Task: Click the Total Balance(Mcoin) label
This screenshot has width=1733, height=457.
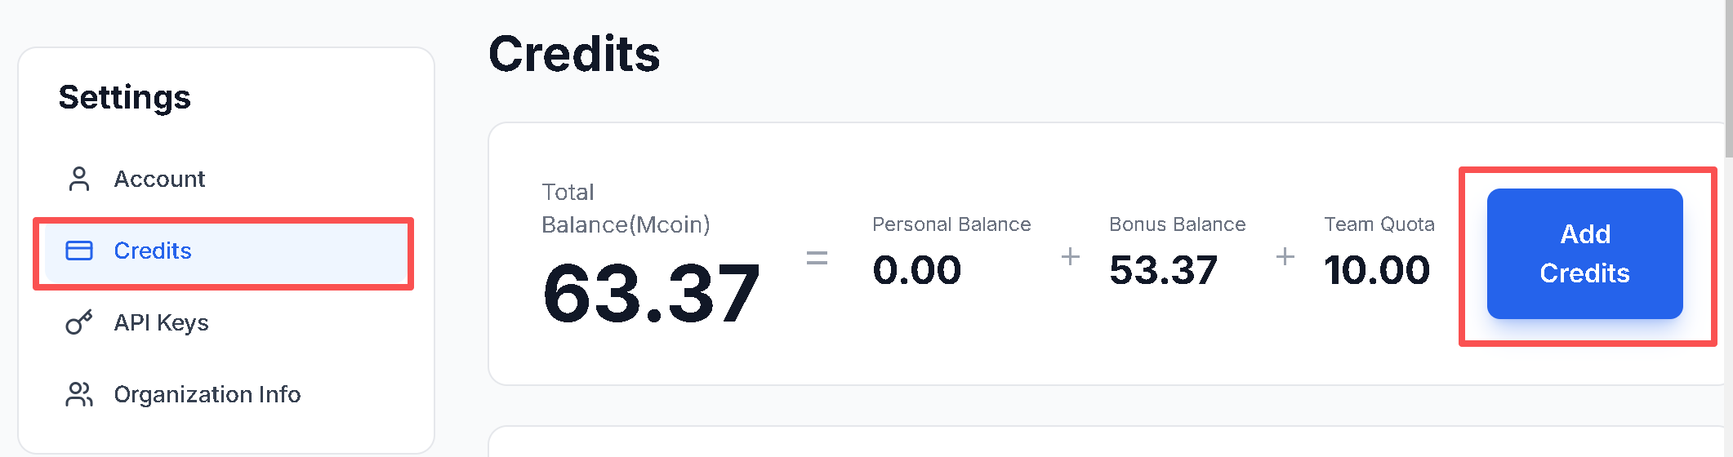Action: [x=626, y=208]
